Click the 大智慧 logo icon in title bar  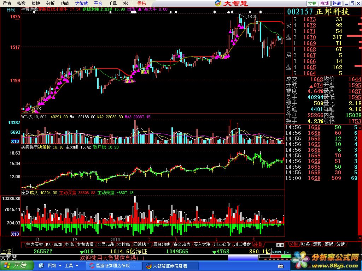(218, 3)
